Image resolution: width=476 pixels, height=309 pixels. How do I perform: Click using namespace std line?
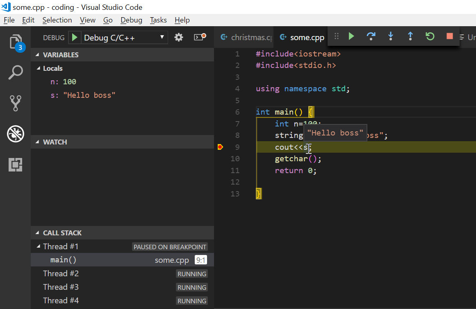click(x=303, y=89)
